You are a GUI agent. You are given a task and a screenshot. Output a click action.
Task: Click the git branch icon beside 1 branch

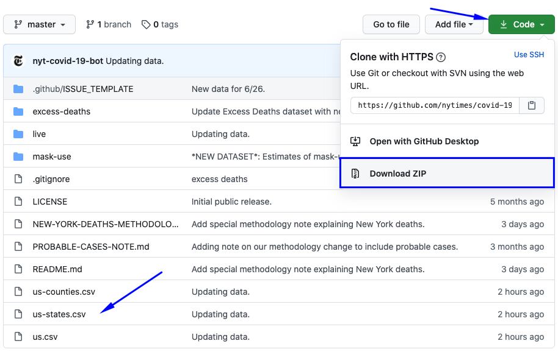click(x=90, y=24)
